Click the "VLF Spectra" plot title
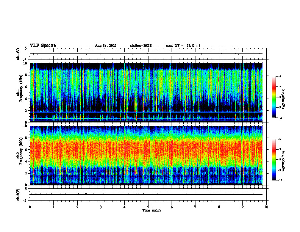 43,45
